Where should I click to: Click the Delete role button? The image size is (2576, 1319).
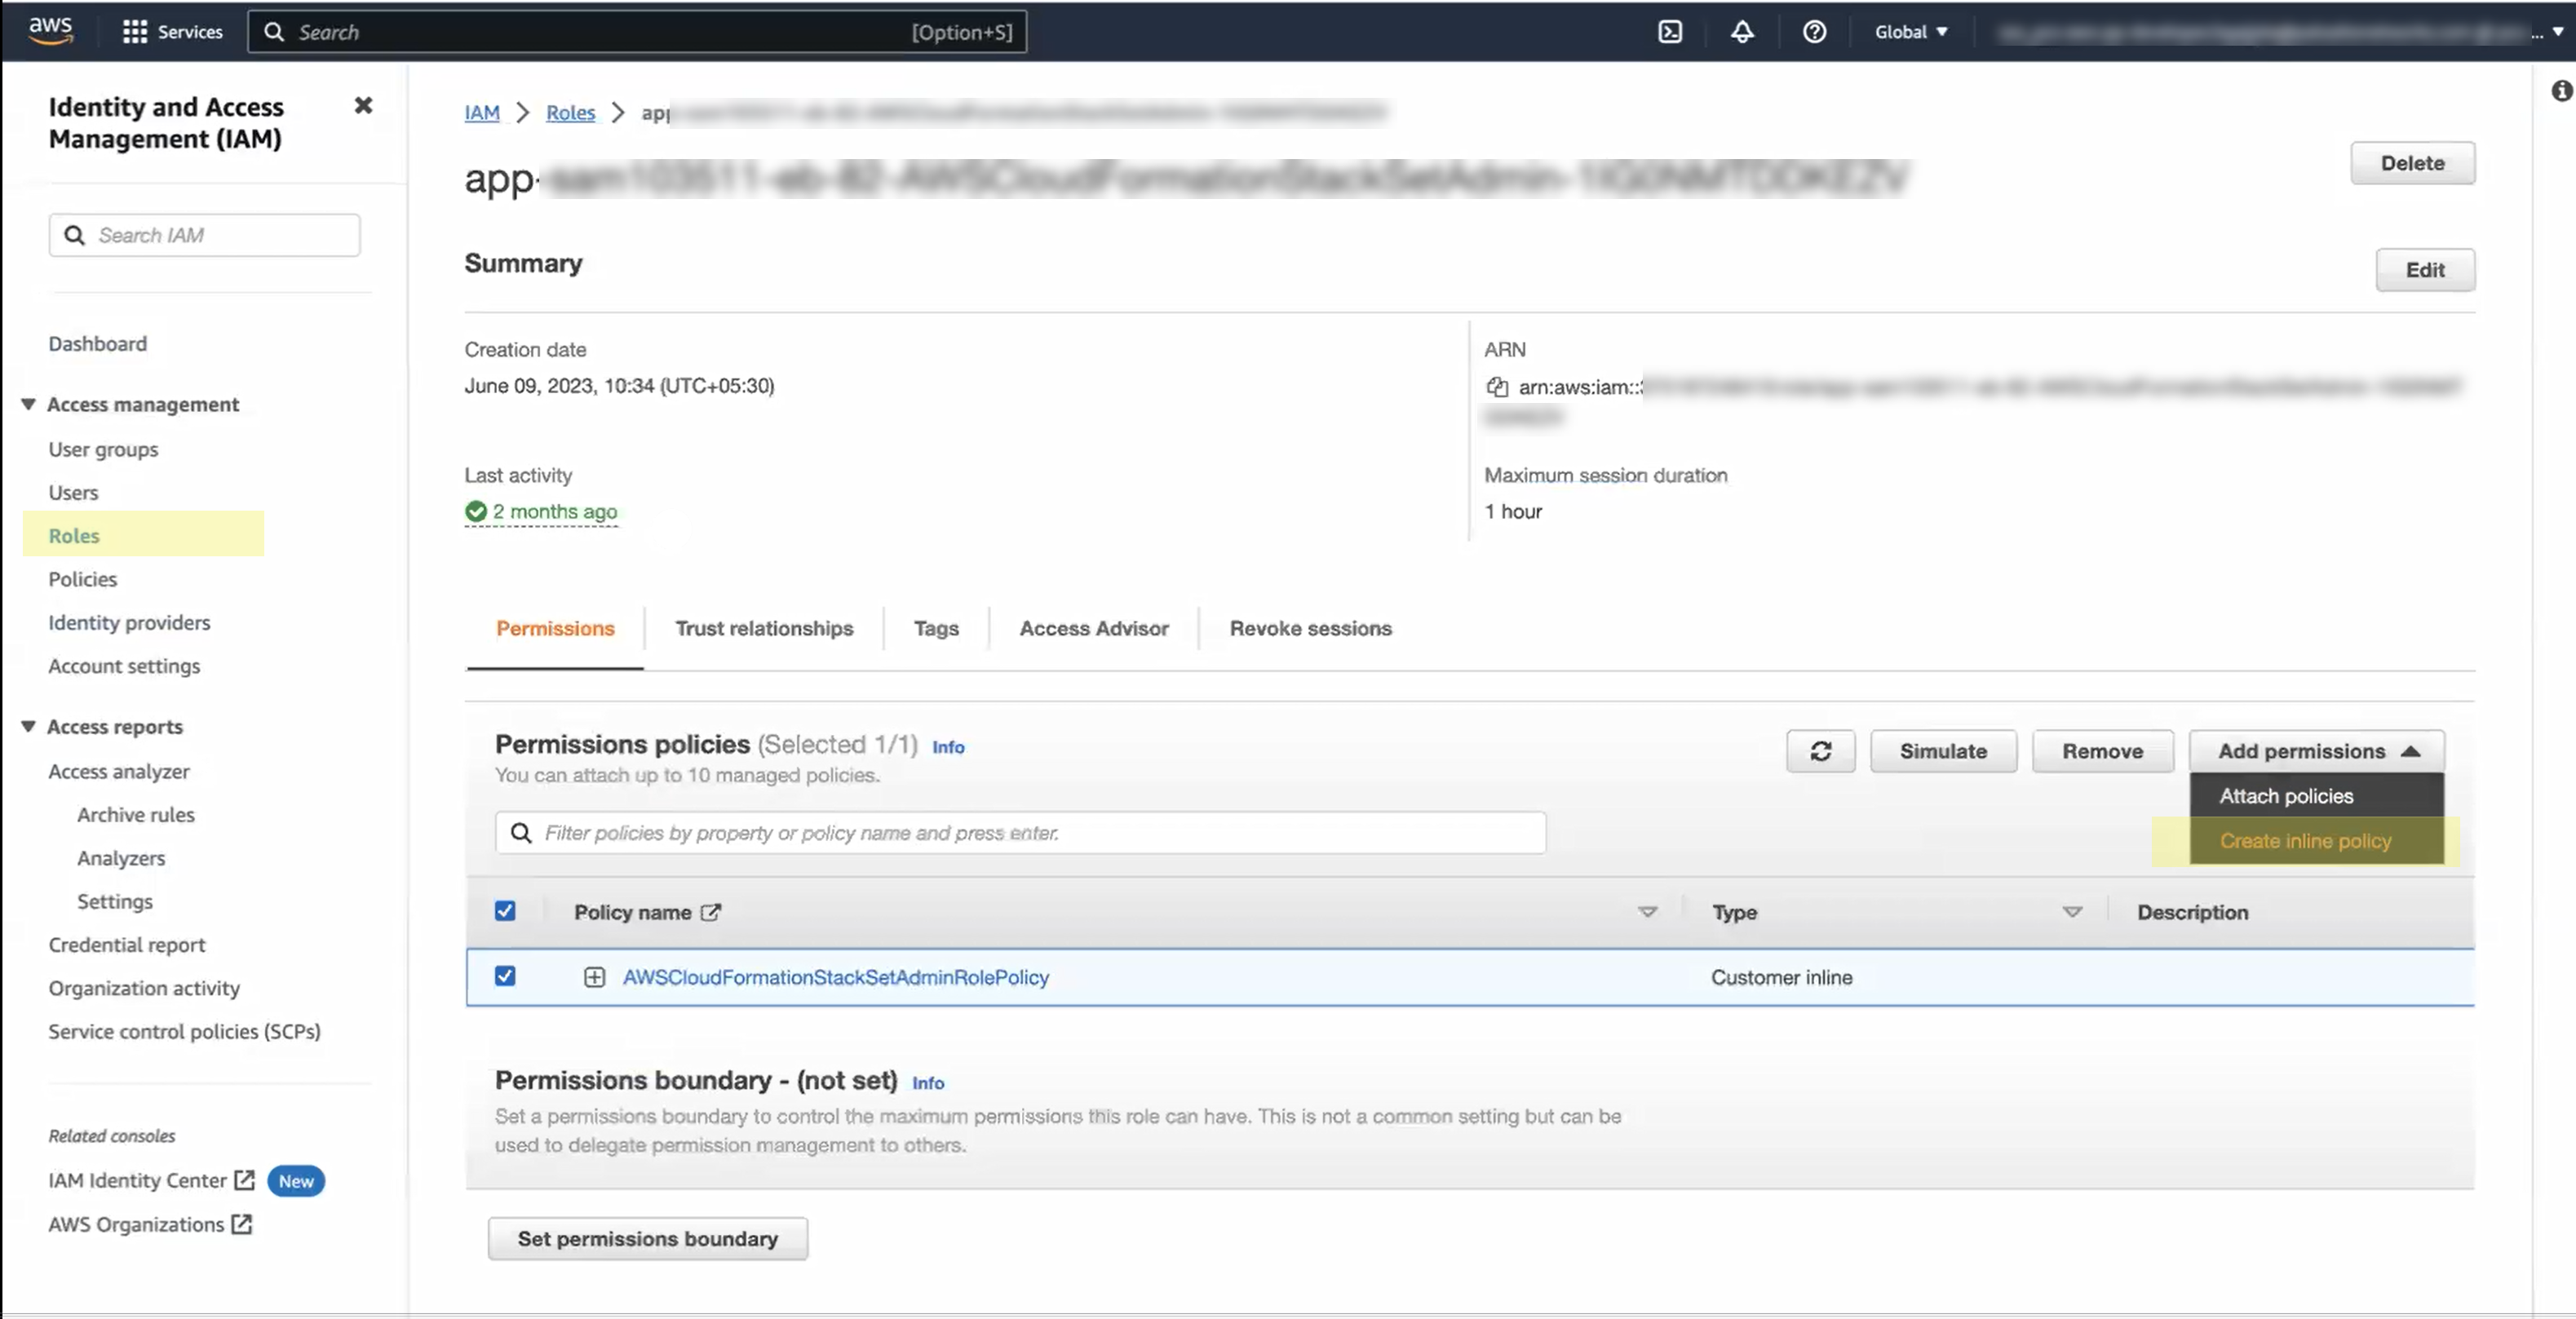coord(2412,163)
